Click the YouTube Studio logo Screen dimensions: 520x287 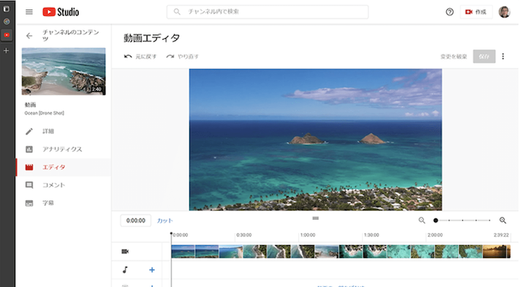click(x=61, y=12)
